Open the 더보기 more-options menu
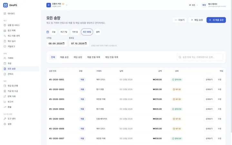The height and width of the screenshot is (145, 232). (x=179, y=20)
